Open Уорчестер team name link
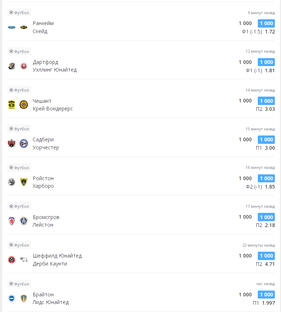 pos(46,147)
